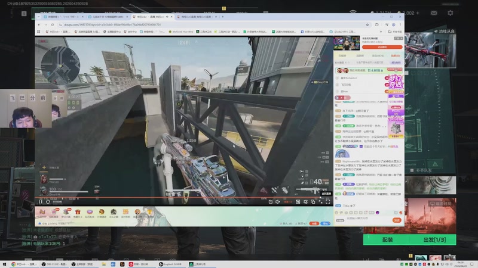Change stream quality setting in player
This screenshot has height=268, width=478.
(x=288, y=202)
